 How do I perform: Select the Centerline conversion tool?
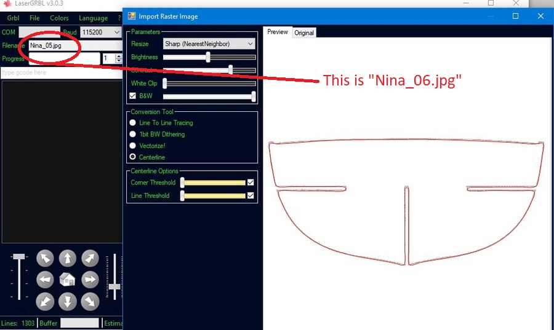click(x=132, y=157)
